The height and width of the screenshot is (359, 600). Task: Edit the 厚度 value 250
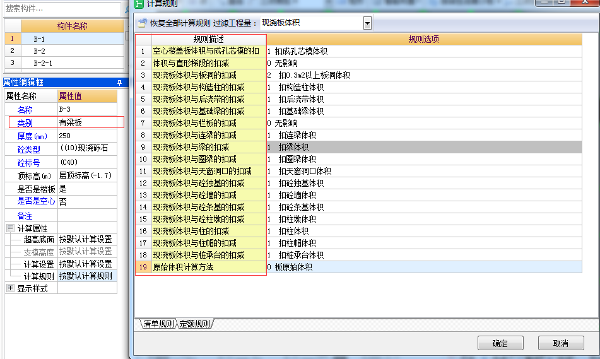click(87, 136)
